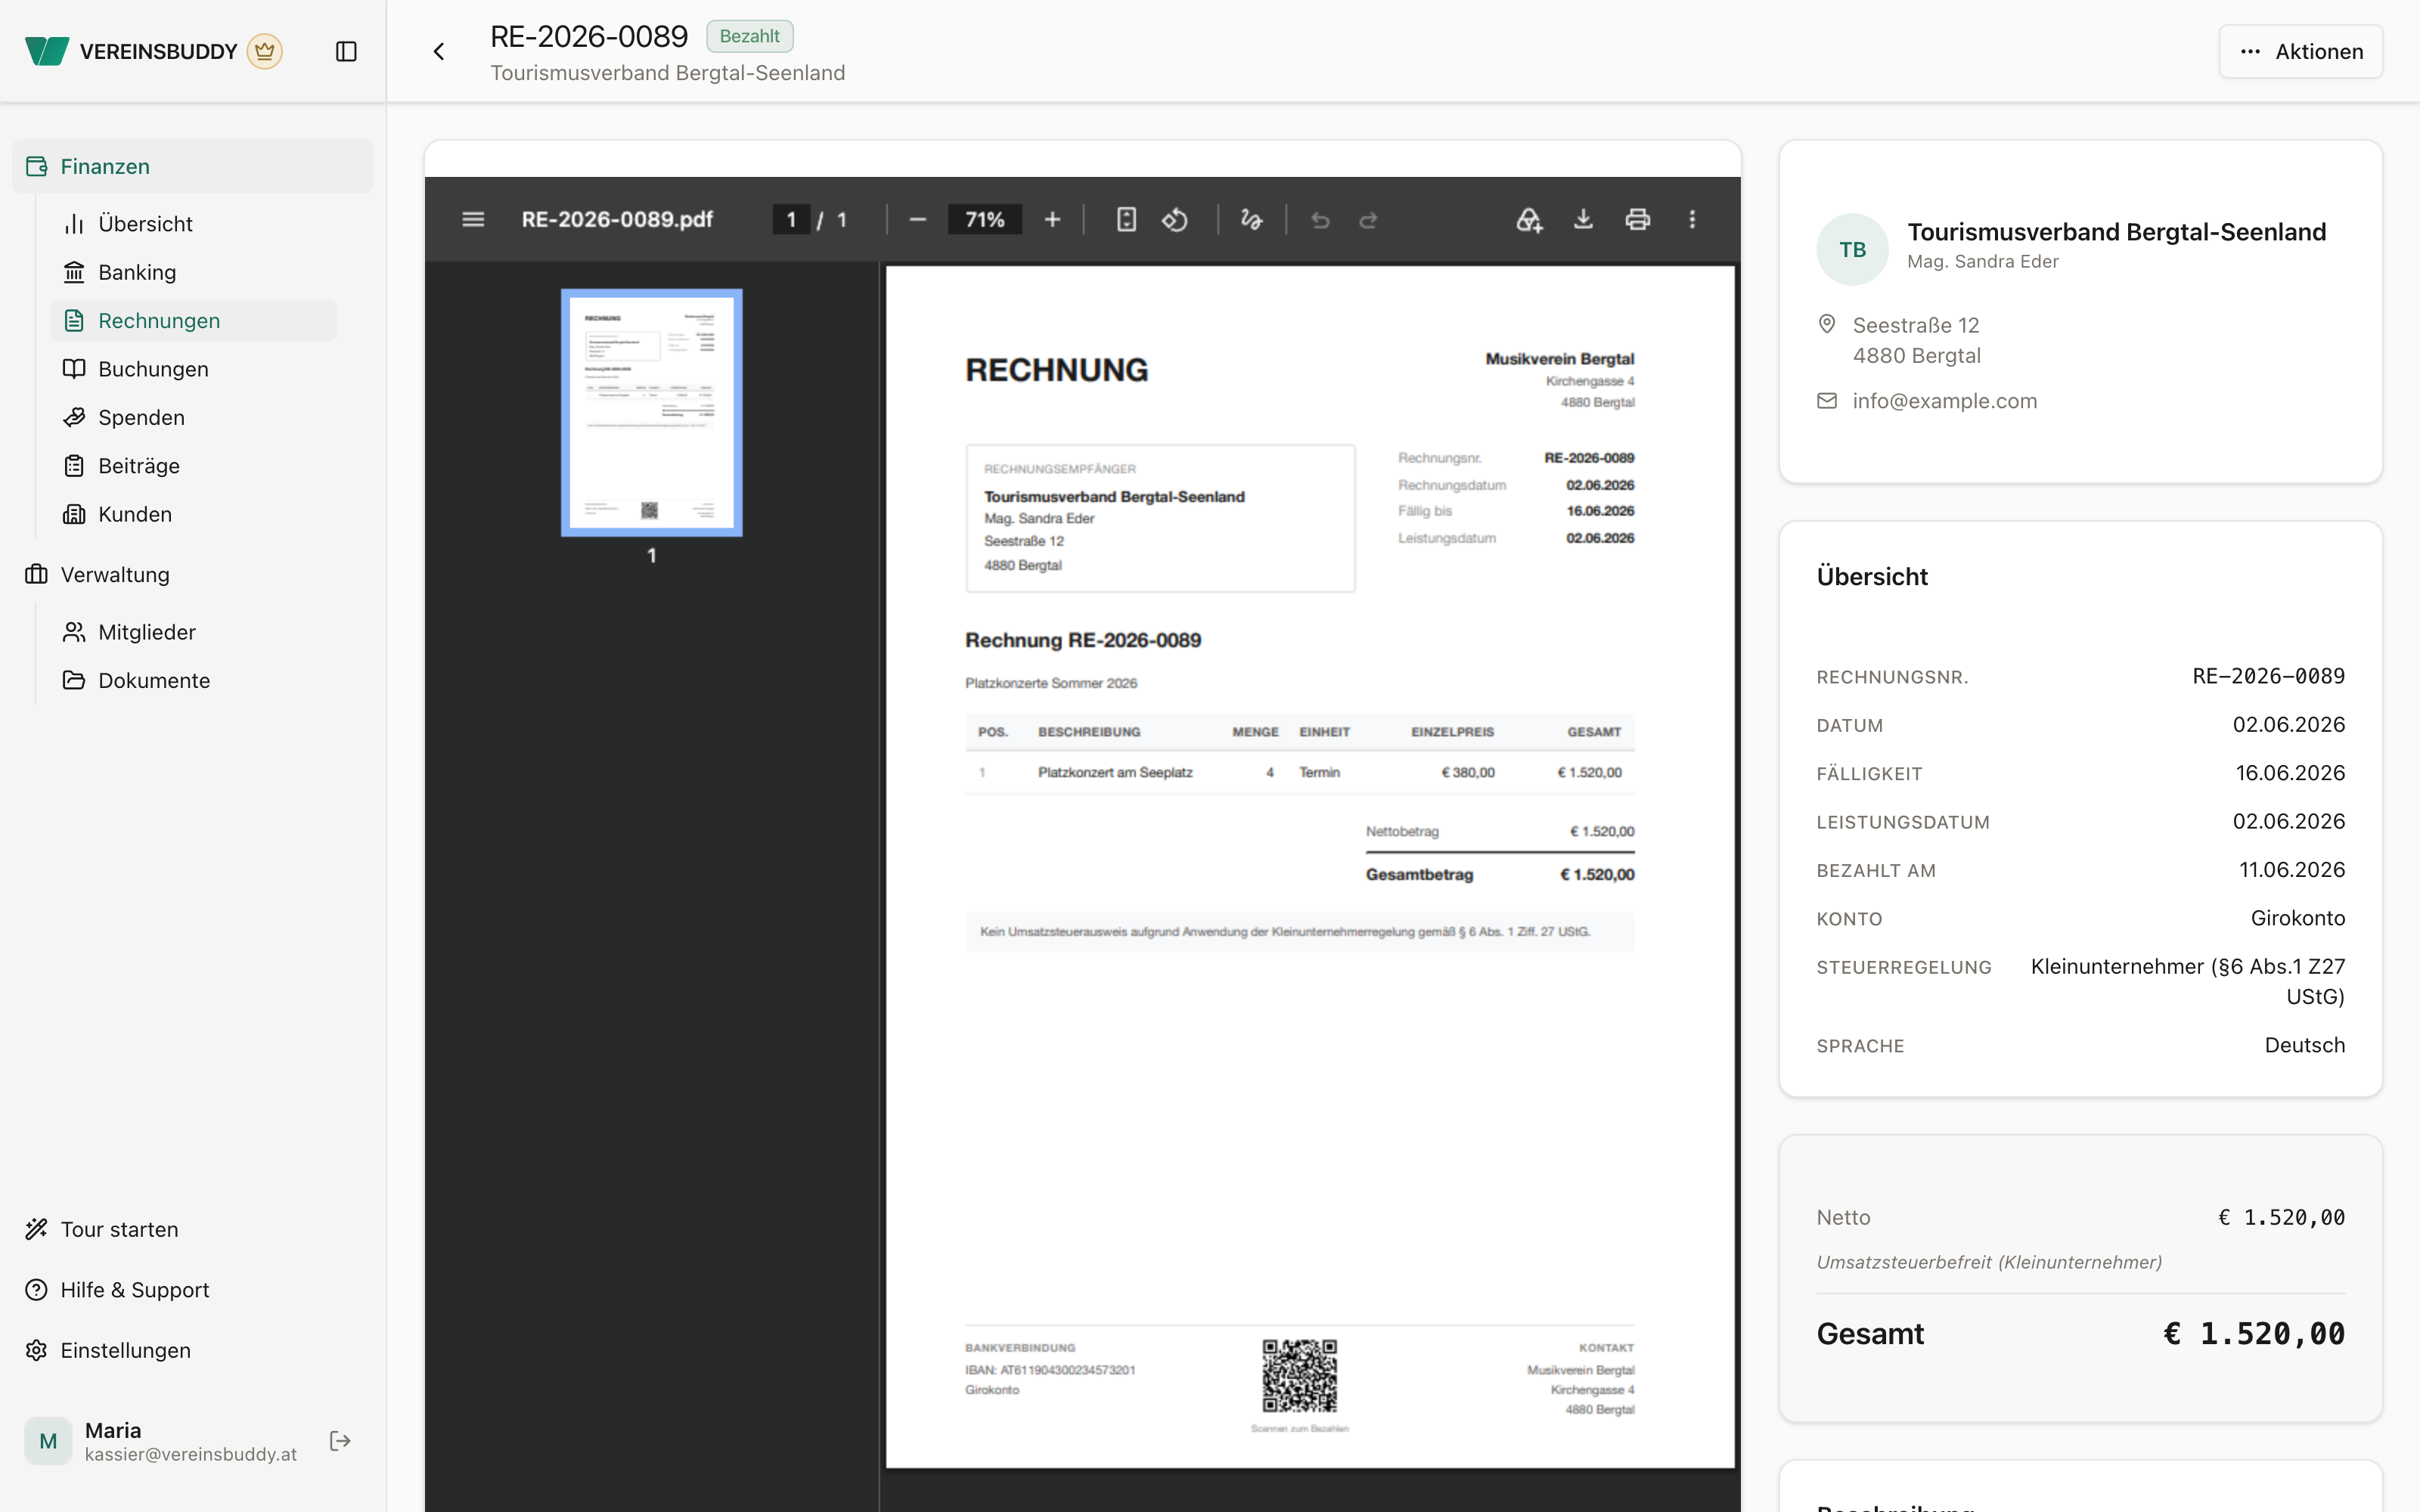
Task: Download the RE-2026-0089 PDF
Action: 1583,219
